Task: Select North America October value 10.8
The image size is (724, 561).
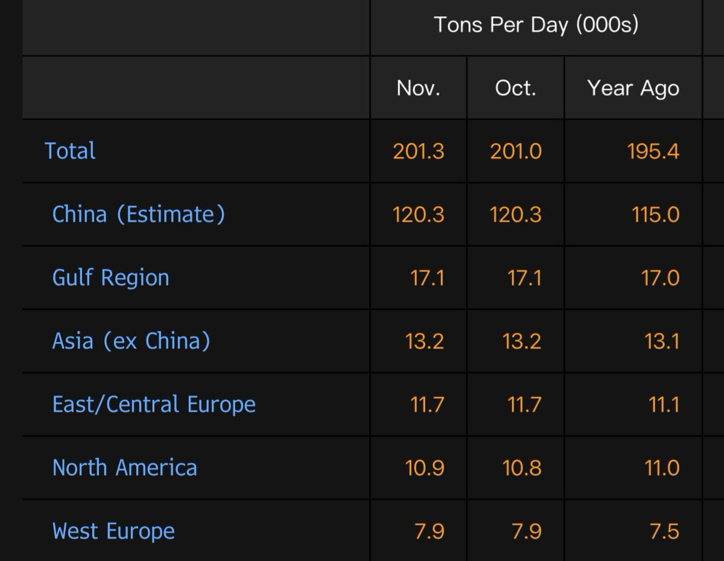Action: point(521,468)
